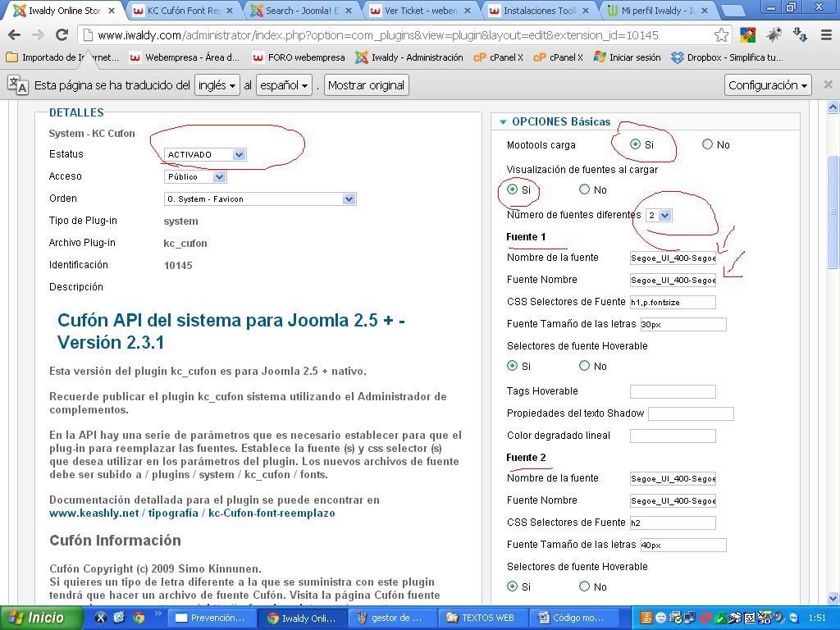The height and width of the screenshot is (630, 840).
Task: Click the page scrollbar up arrow
Action: [x=833, y=107]
